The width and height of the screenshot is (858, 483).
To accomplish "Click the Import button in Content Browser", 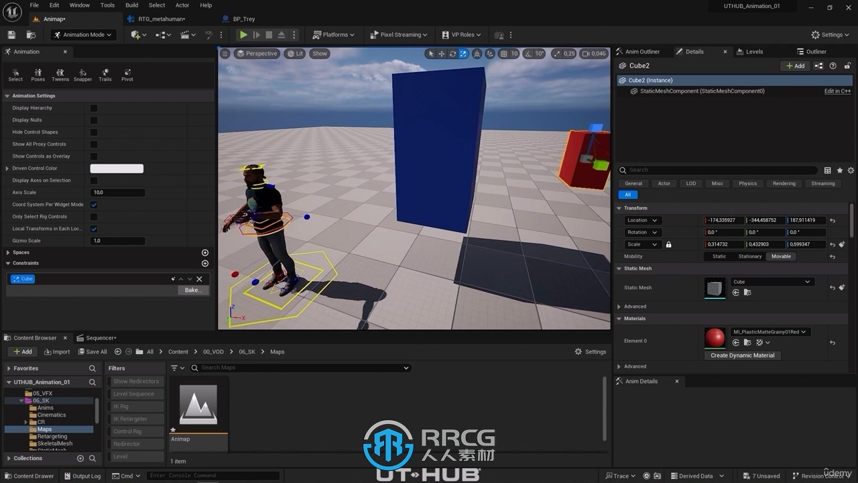I will click(57, 352).
